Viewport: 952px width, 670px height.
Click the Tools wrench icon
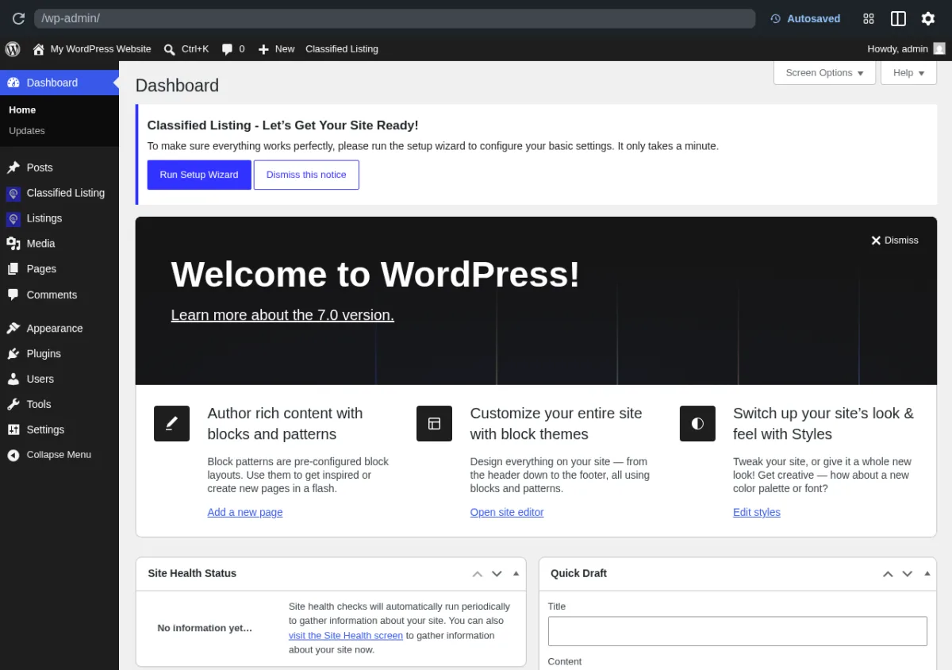pyautogui.click(x=13, y=404)
